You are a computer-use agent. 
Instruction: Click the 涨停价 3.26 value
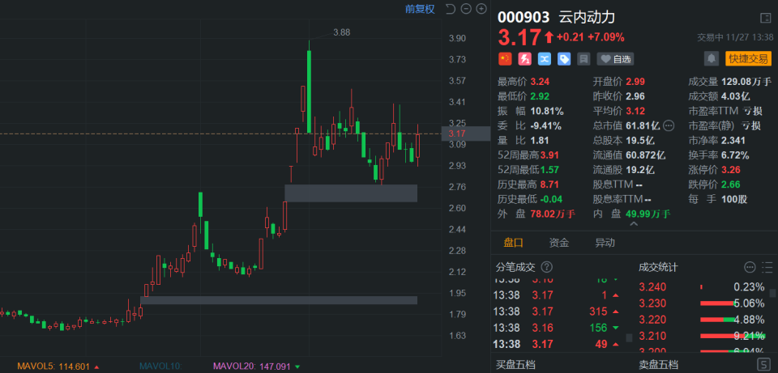[731, 170]
